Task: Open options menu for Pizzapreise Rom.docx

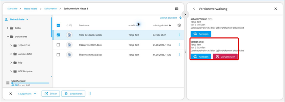Action: coord(179,45)
